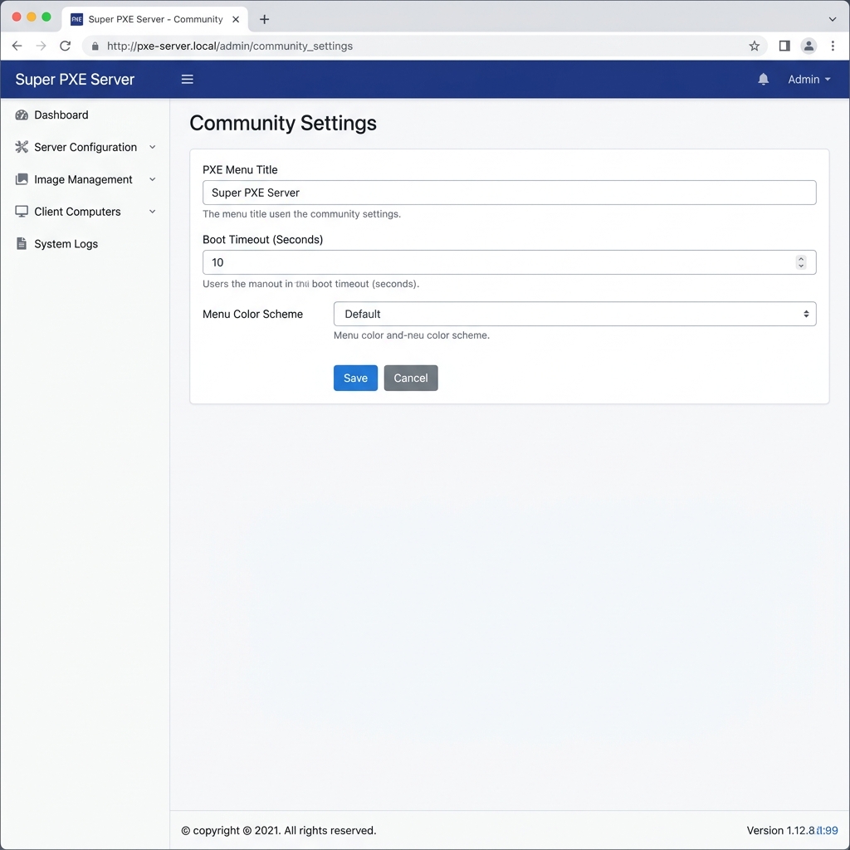Viewport: 850px width, 850px height.
Task: Open the Menu Color Scheme dropdown
Action: click(x=574, y=314)
